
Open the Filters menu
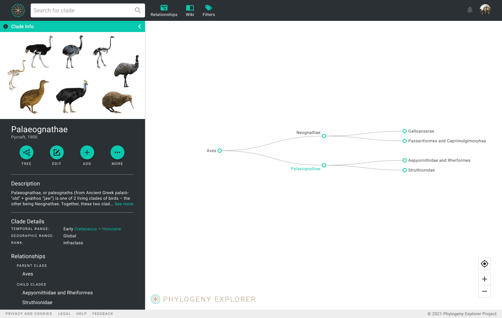tap(209, 10)
